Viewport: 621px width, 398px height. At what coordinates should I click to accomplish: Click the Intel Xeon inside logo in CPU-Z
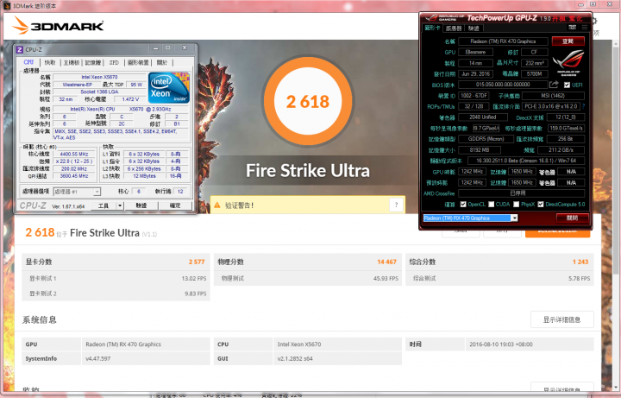click(169, 87)
